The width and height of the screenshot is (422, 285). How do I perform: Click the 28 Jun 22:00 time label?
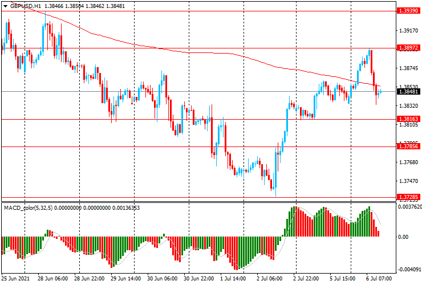[x=90, y=279]
